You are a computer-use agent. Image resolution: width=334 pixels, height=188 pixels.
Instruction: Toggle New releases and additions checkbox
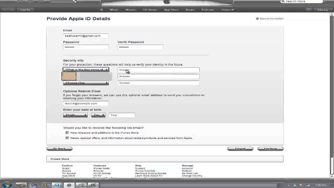coord(67,133)
